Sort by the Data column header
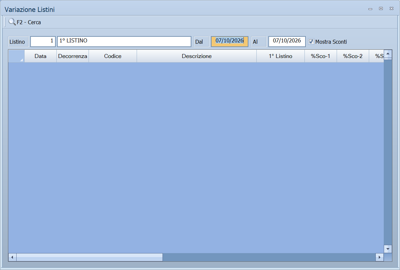Screen dimensions: 400x270 coord(40,56)
